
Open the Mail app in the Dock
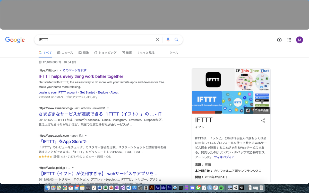tap(76, 188)
